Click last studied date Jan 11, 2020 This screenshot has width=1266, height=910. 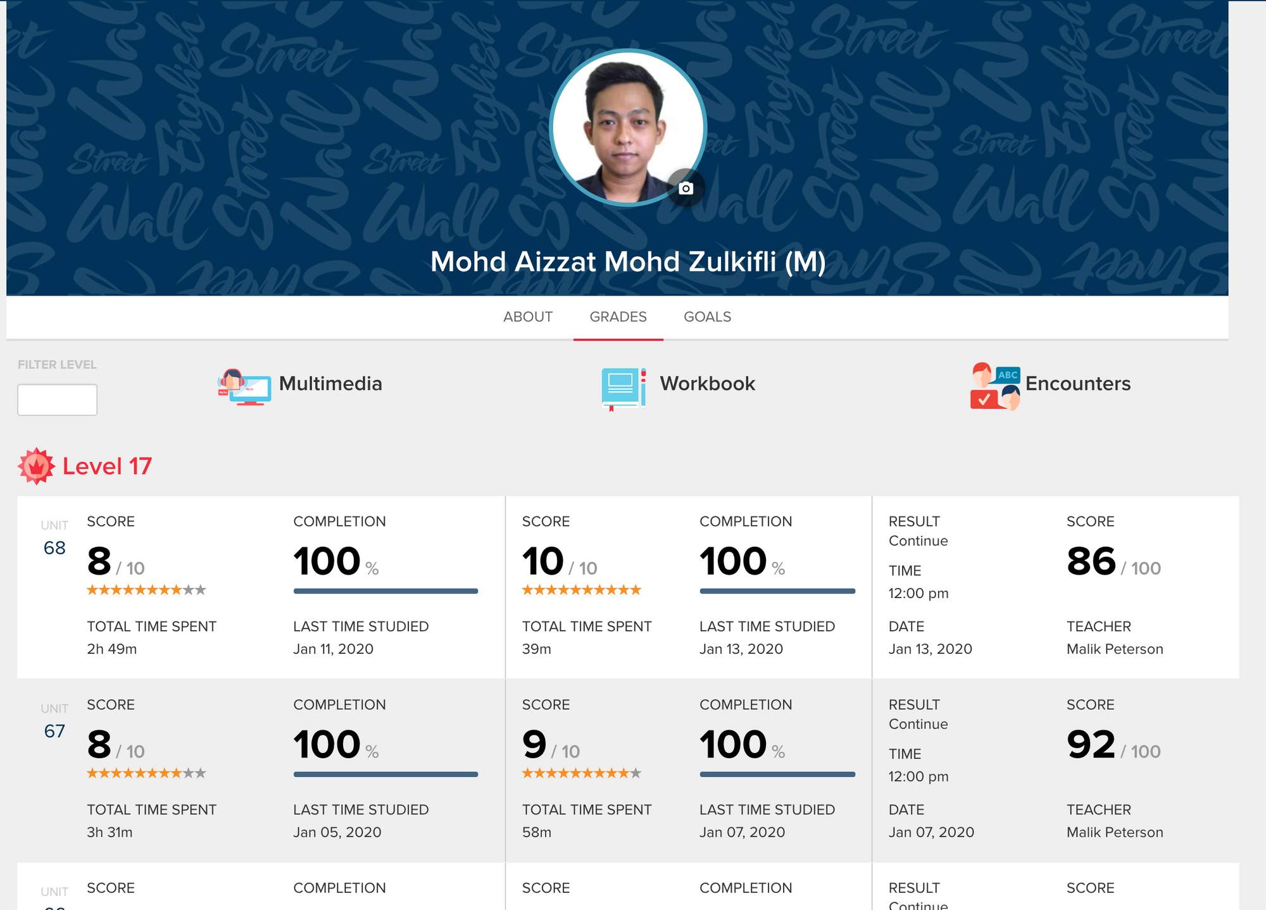point(333,649)
